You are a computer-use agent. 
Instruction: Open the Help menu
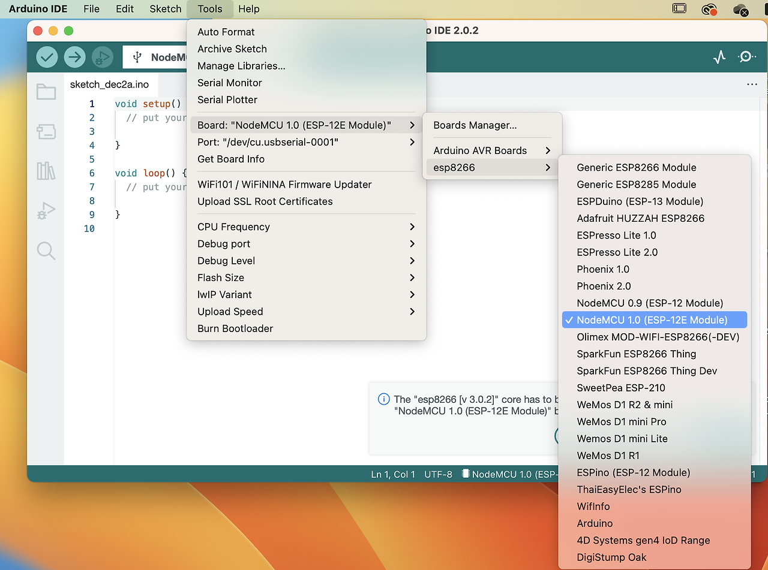click(x=249, y=9)
